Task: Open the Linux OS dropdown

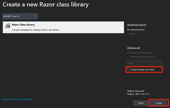Action: point(145,63)
